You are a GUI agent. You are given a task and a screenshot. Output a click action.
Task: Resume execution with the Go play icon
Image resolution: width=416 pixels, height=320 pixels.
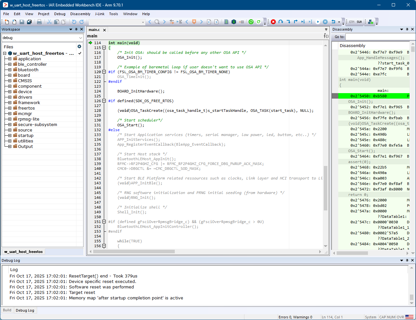click(x=318, y=22)
